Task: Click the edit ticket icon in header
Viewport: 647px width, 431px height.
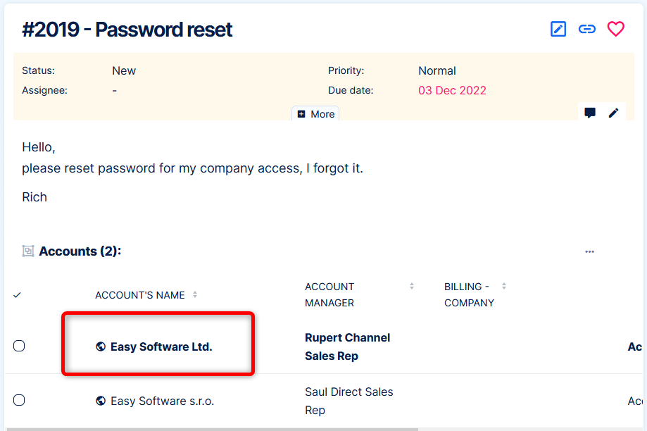Action: 558,29
